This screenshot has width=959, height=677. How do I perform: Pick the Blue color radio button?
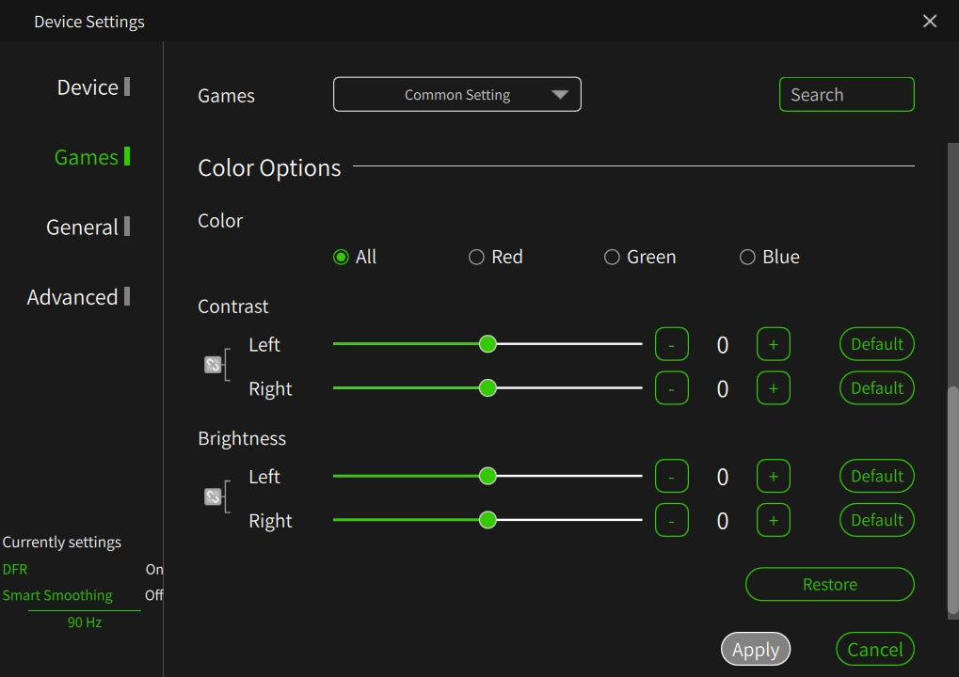pyautogui.click(x=747, y=258)
